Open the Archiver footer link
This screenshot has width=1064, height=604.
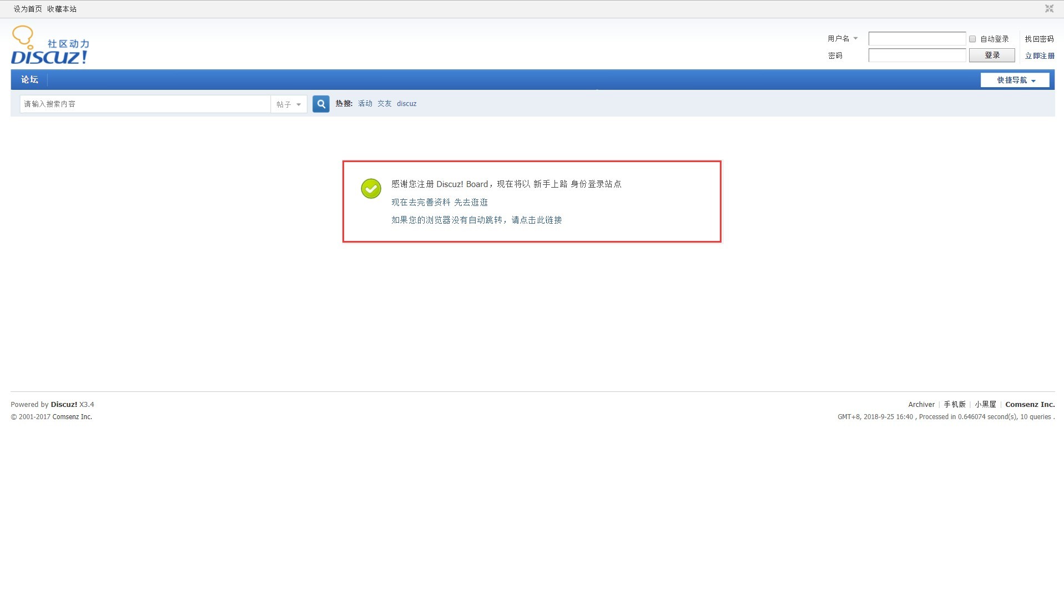point(921,404)
